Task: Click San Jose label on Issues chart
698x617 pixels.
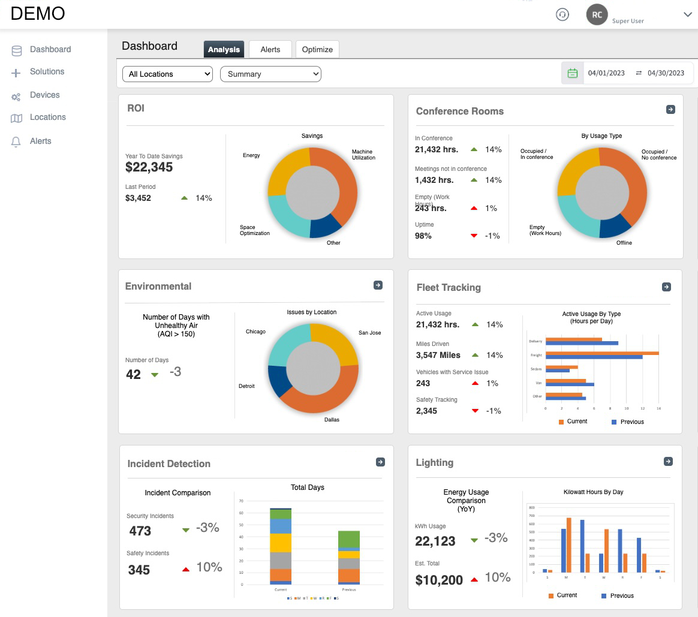Action: pos(369,333)
